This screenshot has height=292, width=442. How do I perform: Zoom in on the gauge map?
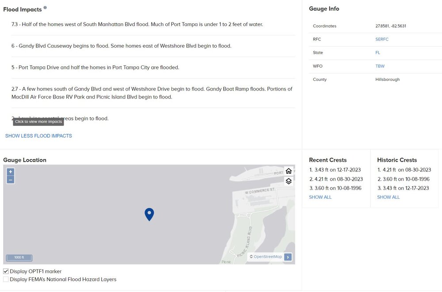point(11,172)
